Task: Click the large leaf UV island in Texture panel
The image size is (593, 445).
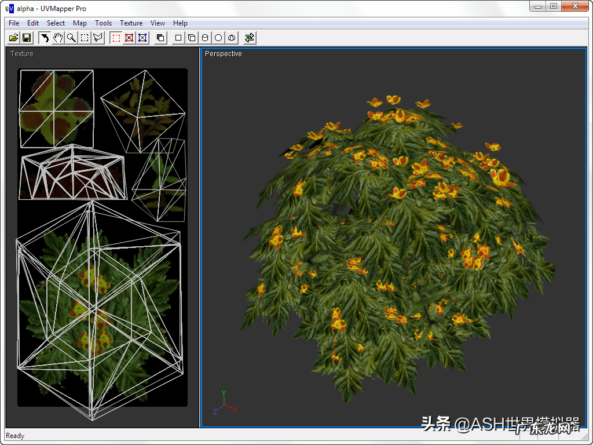Action: (x=98, y=307)
